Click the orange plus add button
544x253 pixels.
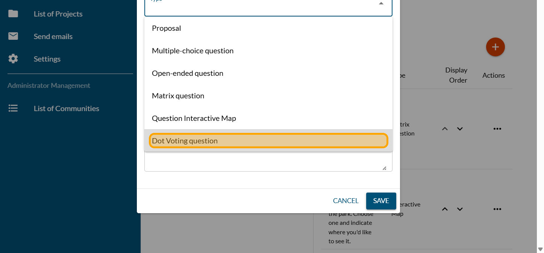(x=495, y=47)
